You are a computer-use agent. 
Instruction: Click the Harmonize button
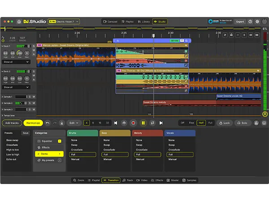tap(33, 123)
